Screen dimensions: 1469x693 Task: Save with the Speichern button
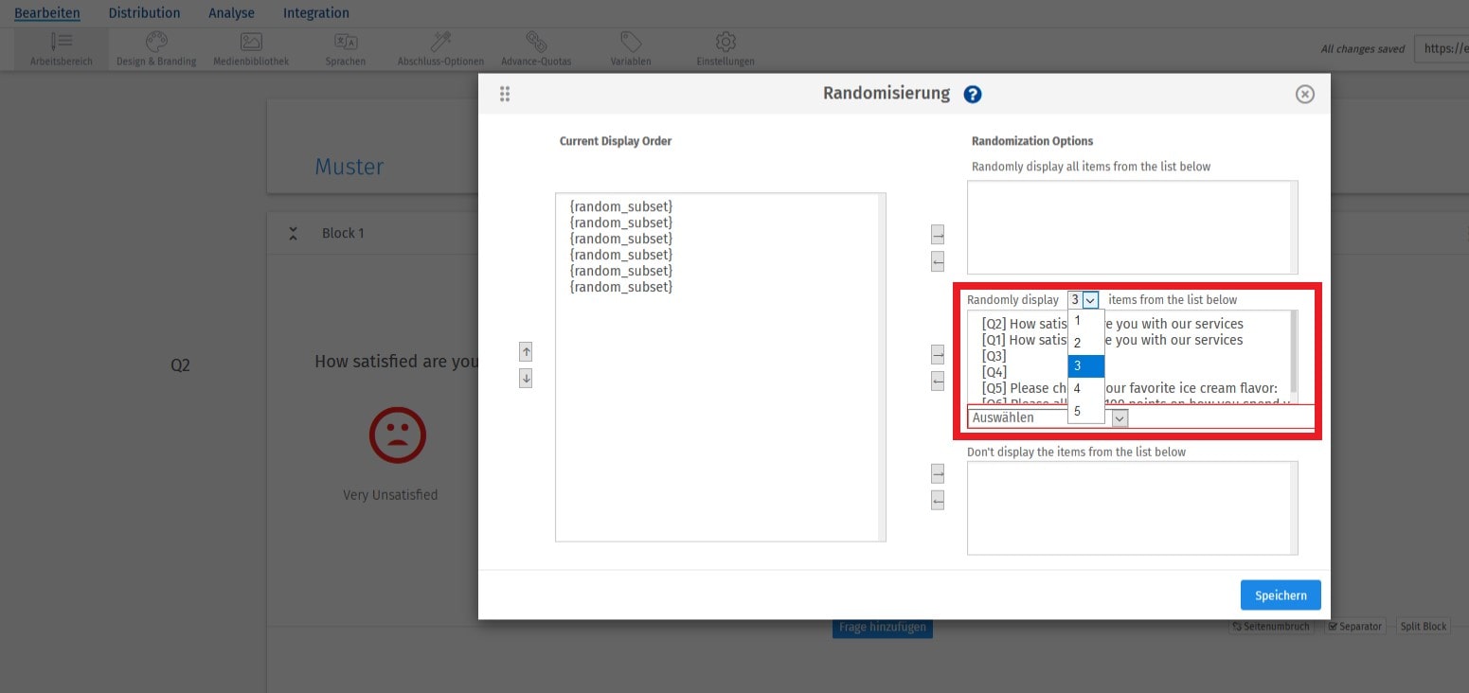click(x=1280, y=595)
